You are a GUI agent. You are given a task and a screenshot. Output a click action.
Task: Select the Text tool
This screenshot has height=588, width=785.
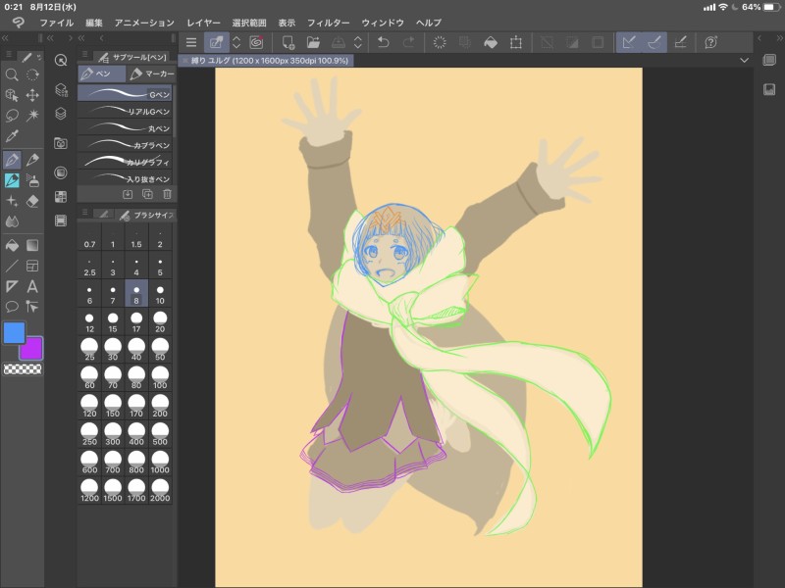[x=32, y=286]
